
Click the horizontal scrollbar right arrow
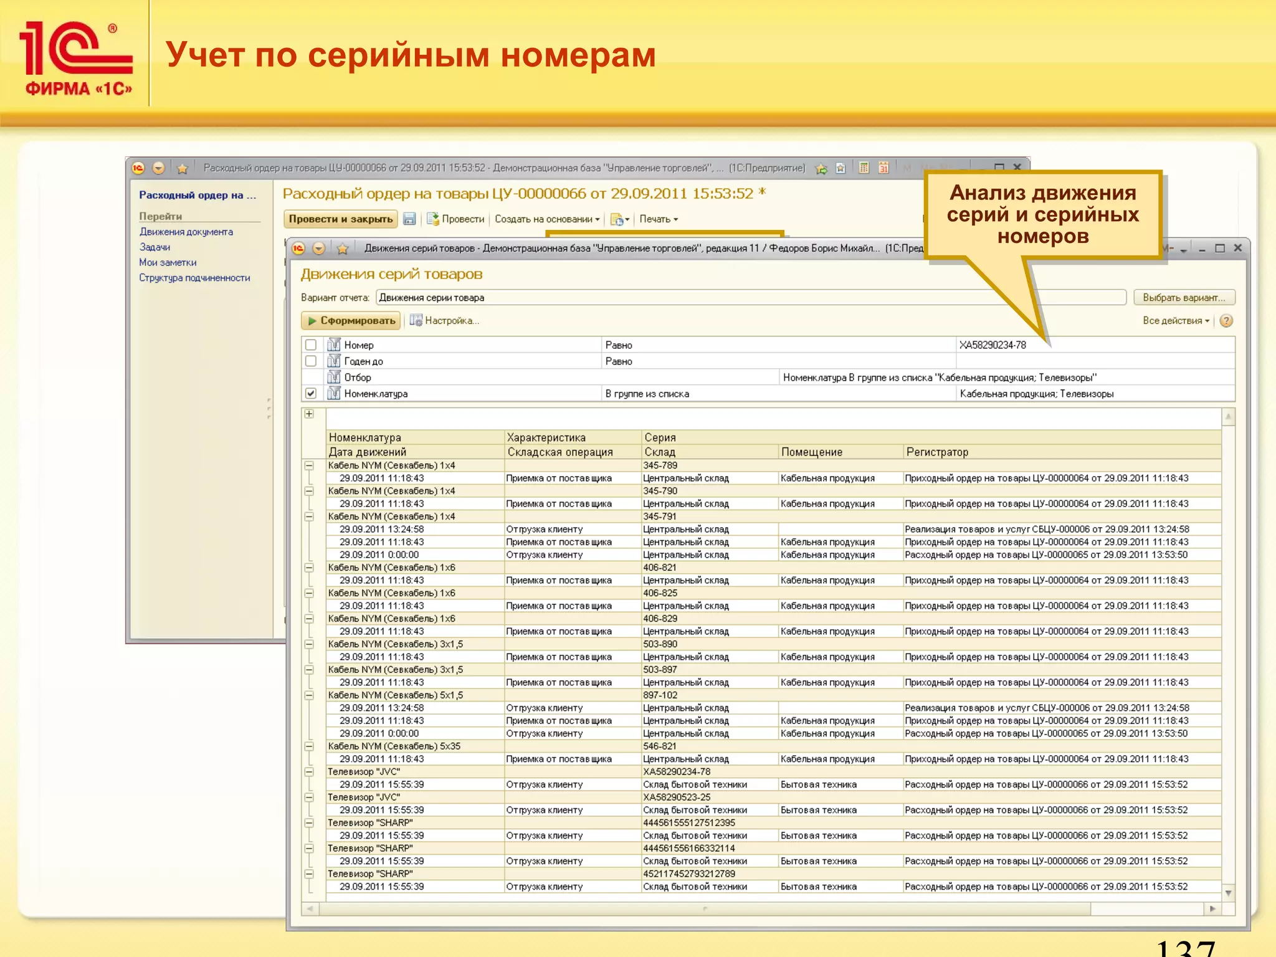1212,909
